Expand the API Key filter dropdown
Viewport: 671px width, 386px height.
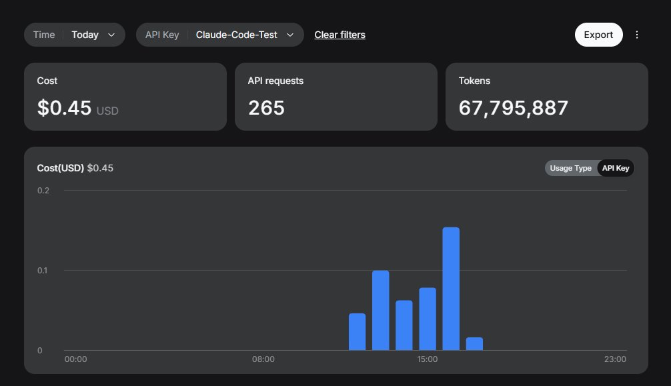coord(220,35)
